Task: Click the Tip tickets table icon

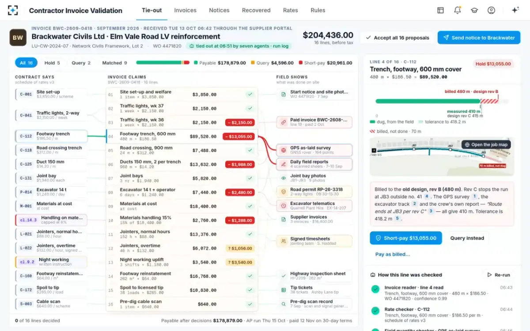Action: coord(284,290)
